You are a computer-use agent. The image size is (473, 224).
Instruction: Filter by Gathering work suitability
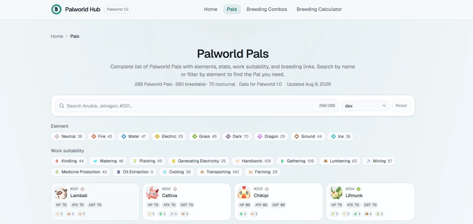[x=297, y=161]
